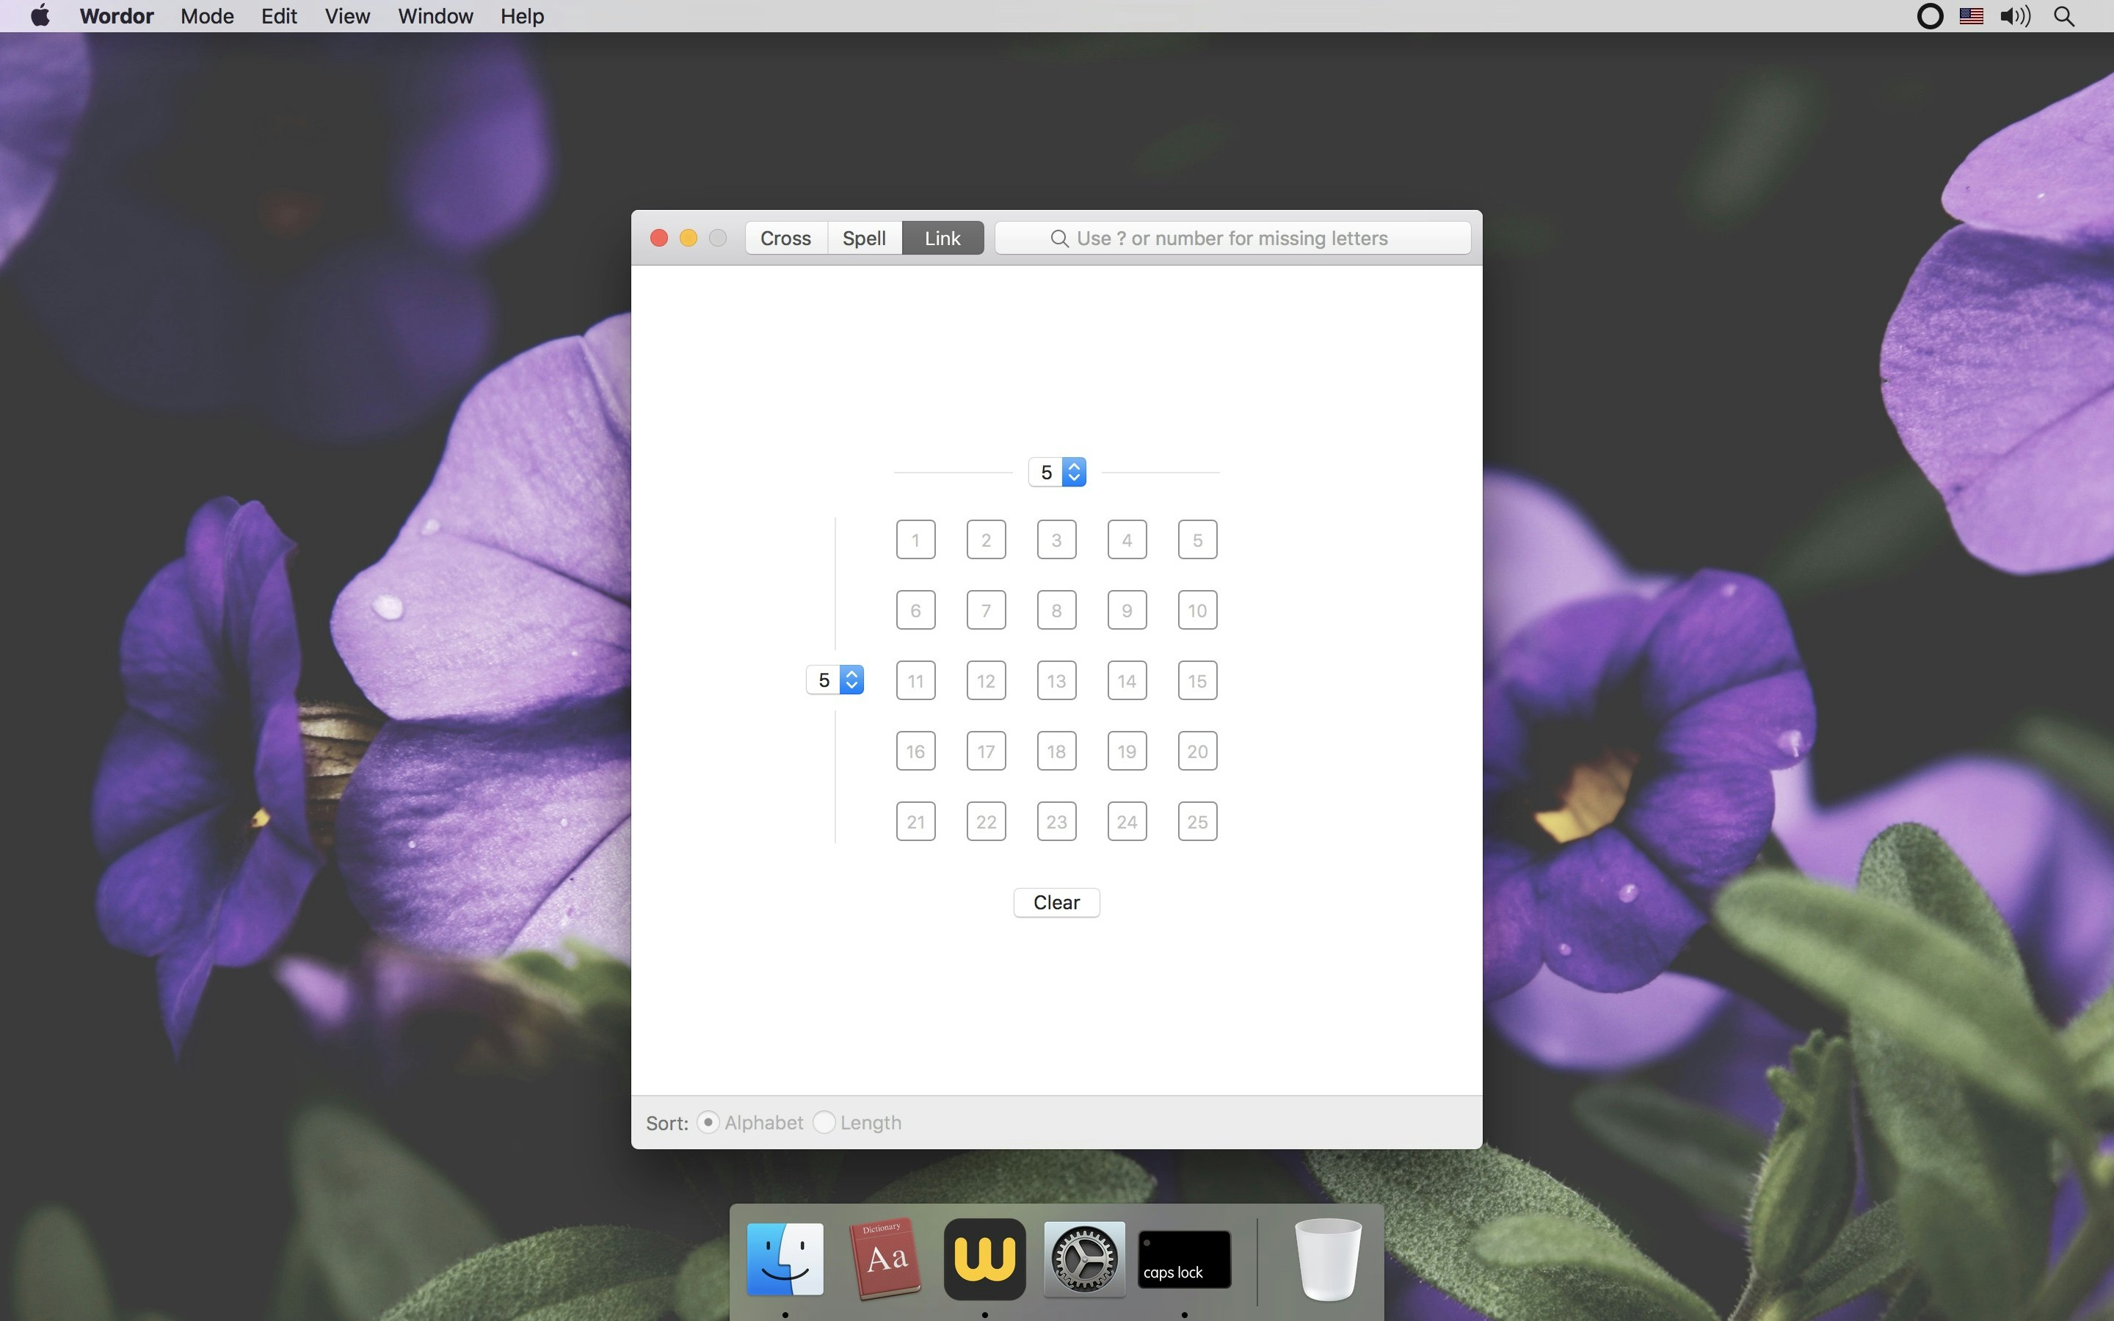Click grid cell number 25

[x=1196, y=821]
